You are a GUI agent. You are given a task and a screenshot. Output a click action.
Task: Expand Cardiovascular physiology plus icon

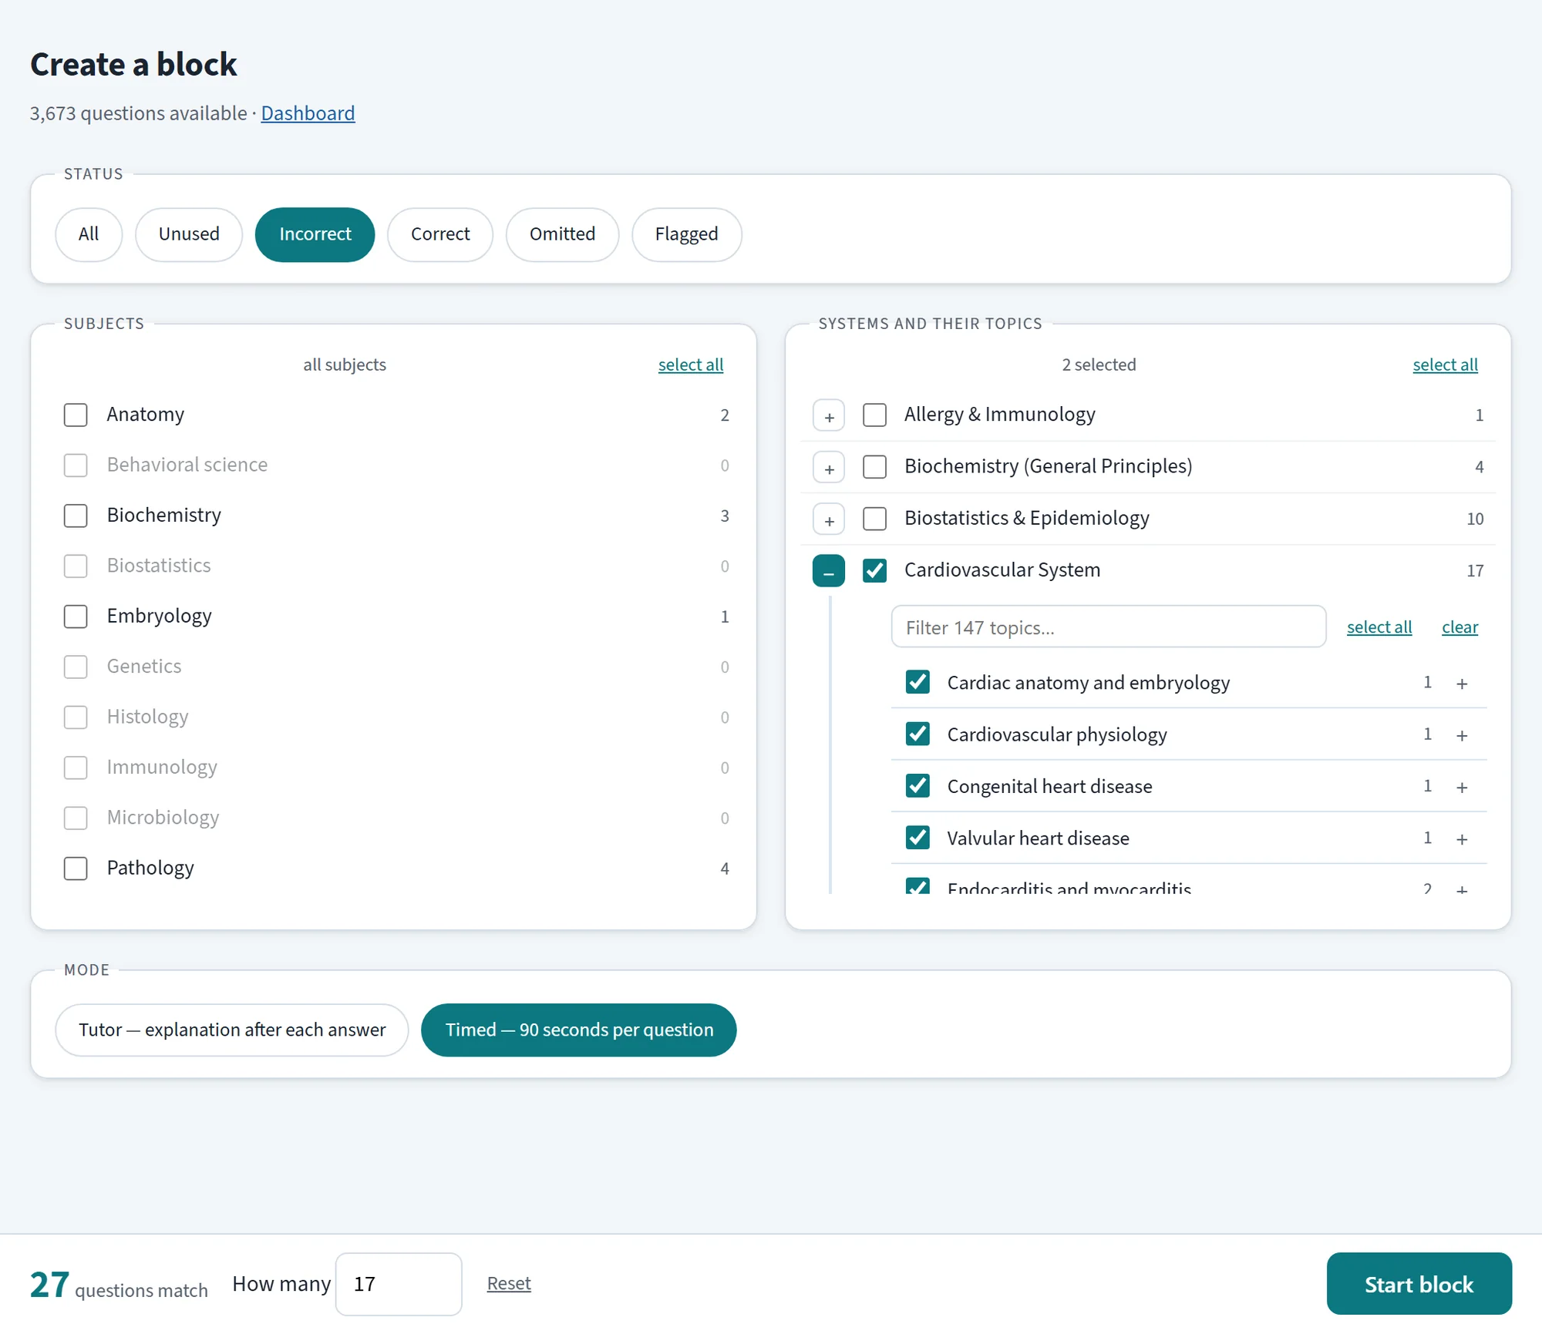1462,735
